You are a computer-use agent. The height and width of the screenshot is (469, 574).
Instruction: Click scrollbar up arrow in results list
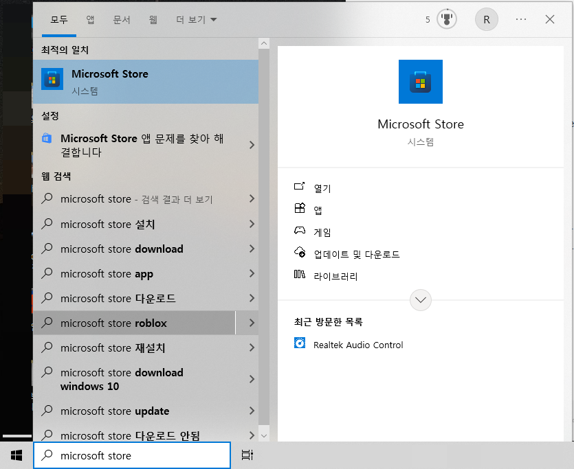263,43
